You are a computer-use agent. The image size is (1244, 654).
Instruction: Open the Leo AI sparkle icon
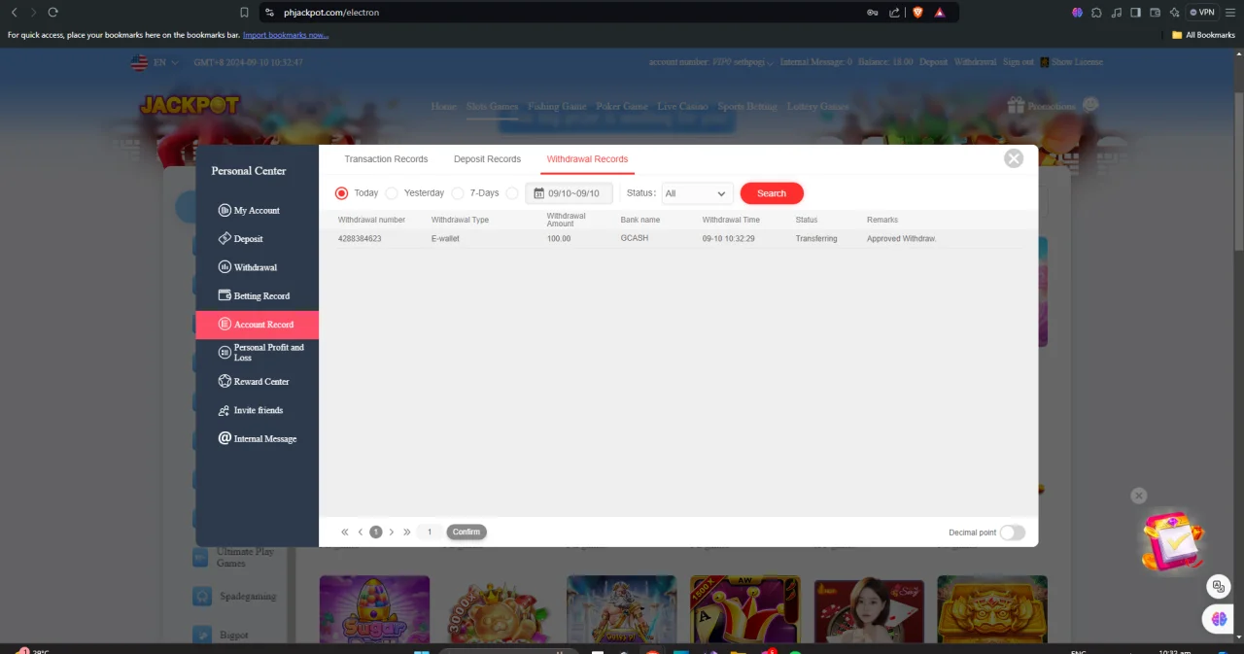[x=1174, y=13]
